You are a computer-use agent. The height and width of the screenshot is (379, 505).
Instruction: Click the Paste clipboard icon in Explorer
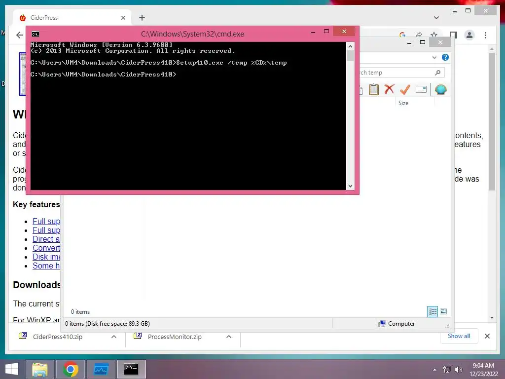point(374,90)
